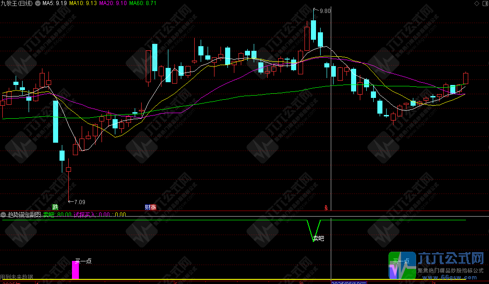Click the blue 财 info marker
The width and height of the screenshot is (489, 284).
(148, 207)
